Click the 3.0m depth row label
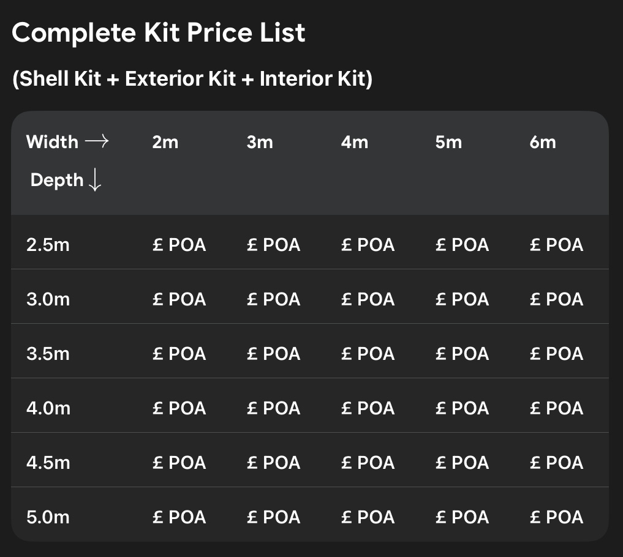This screenshot has height=557, width=623. (x=48, y=299)
